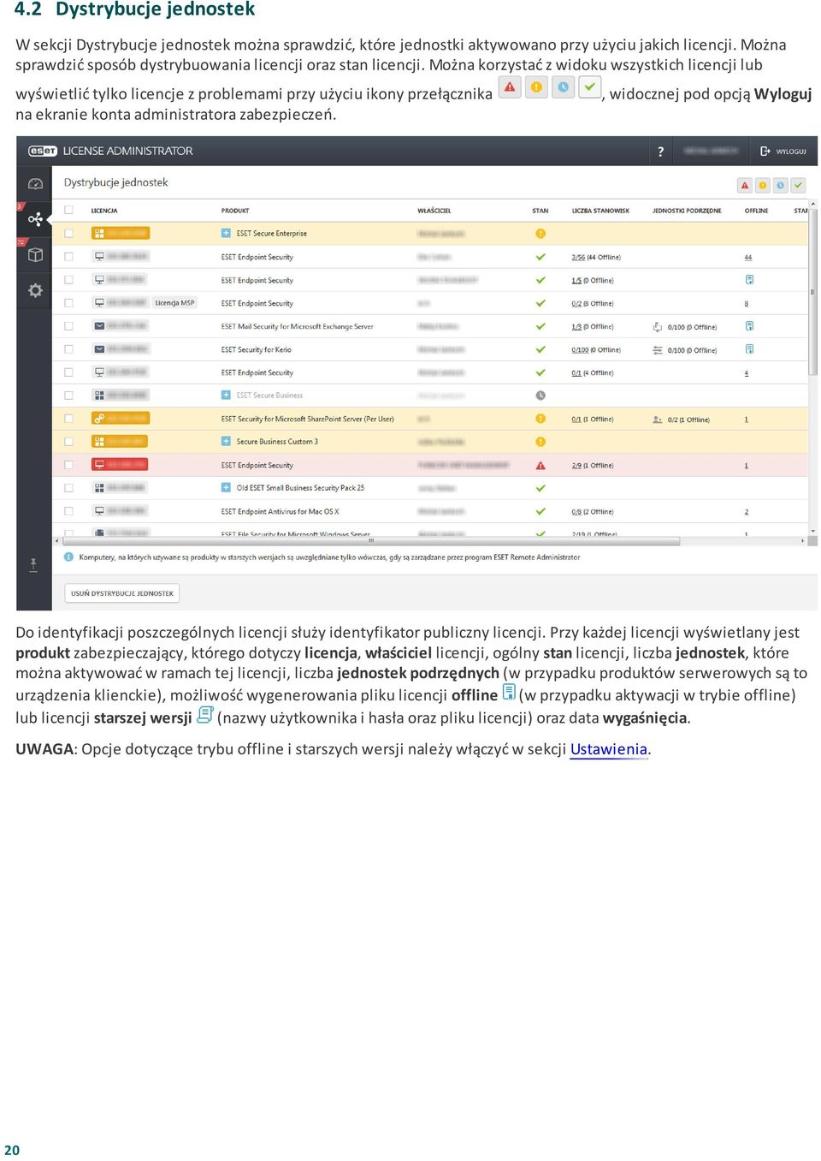This screenshot has width=821, height=1161.
Task: Click the info icon beside Komputery note
Action: tap(68, 557)
